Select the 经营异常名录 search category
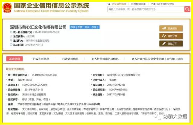This screenshot has height=125, width=193. point(138,4)
